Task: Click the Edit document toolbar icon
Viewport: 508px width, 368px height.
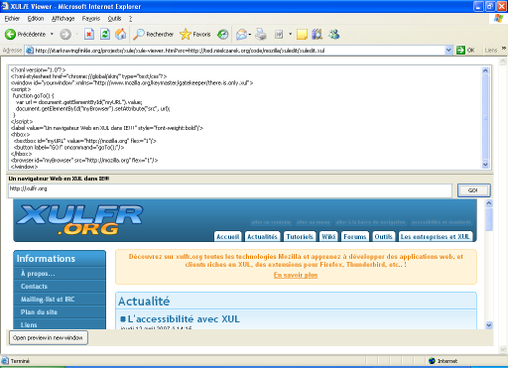Action: (279, 34)
